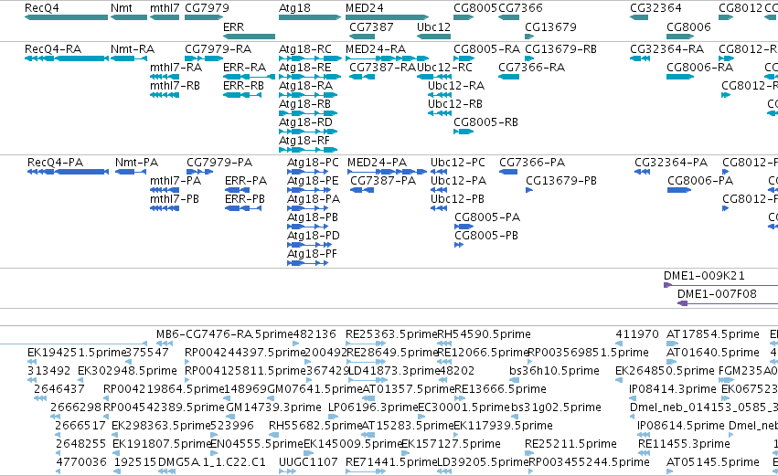Image resolution: width=778 pixels, height=476 pixels.
Task: Open the CG7979-RA transcript label
Action: coord(218,49)
